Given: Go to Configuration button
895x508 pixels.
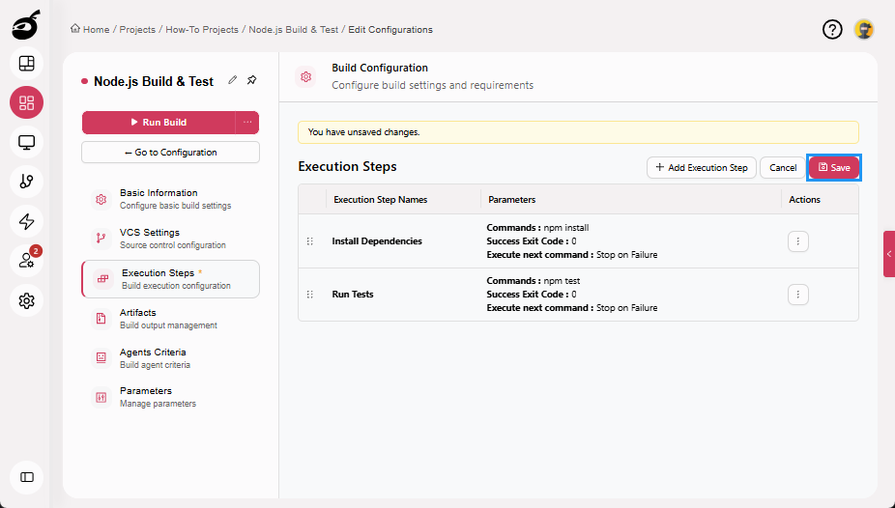Looking at the screenshot, I should (171, 153).
